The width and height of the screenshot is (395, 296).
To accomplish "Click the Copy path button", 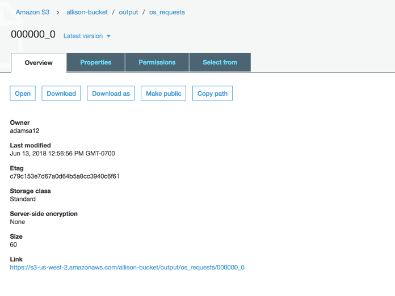I will 212,94.
